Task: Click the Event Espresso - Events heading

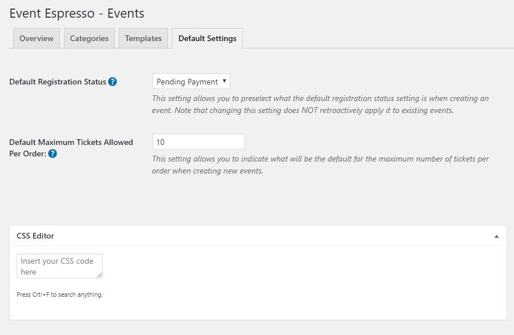Action: [x=77, y=14]
